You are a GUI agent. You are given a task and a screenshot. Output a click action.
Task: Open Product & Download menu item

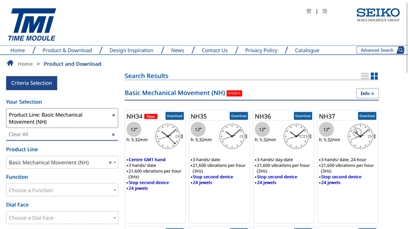67,50
